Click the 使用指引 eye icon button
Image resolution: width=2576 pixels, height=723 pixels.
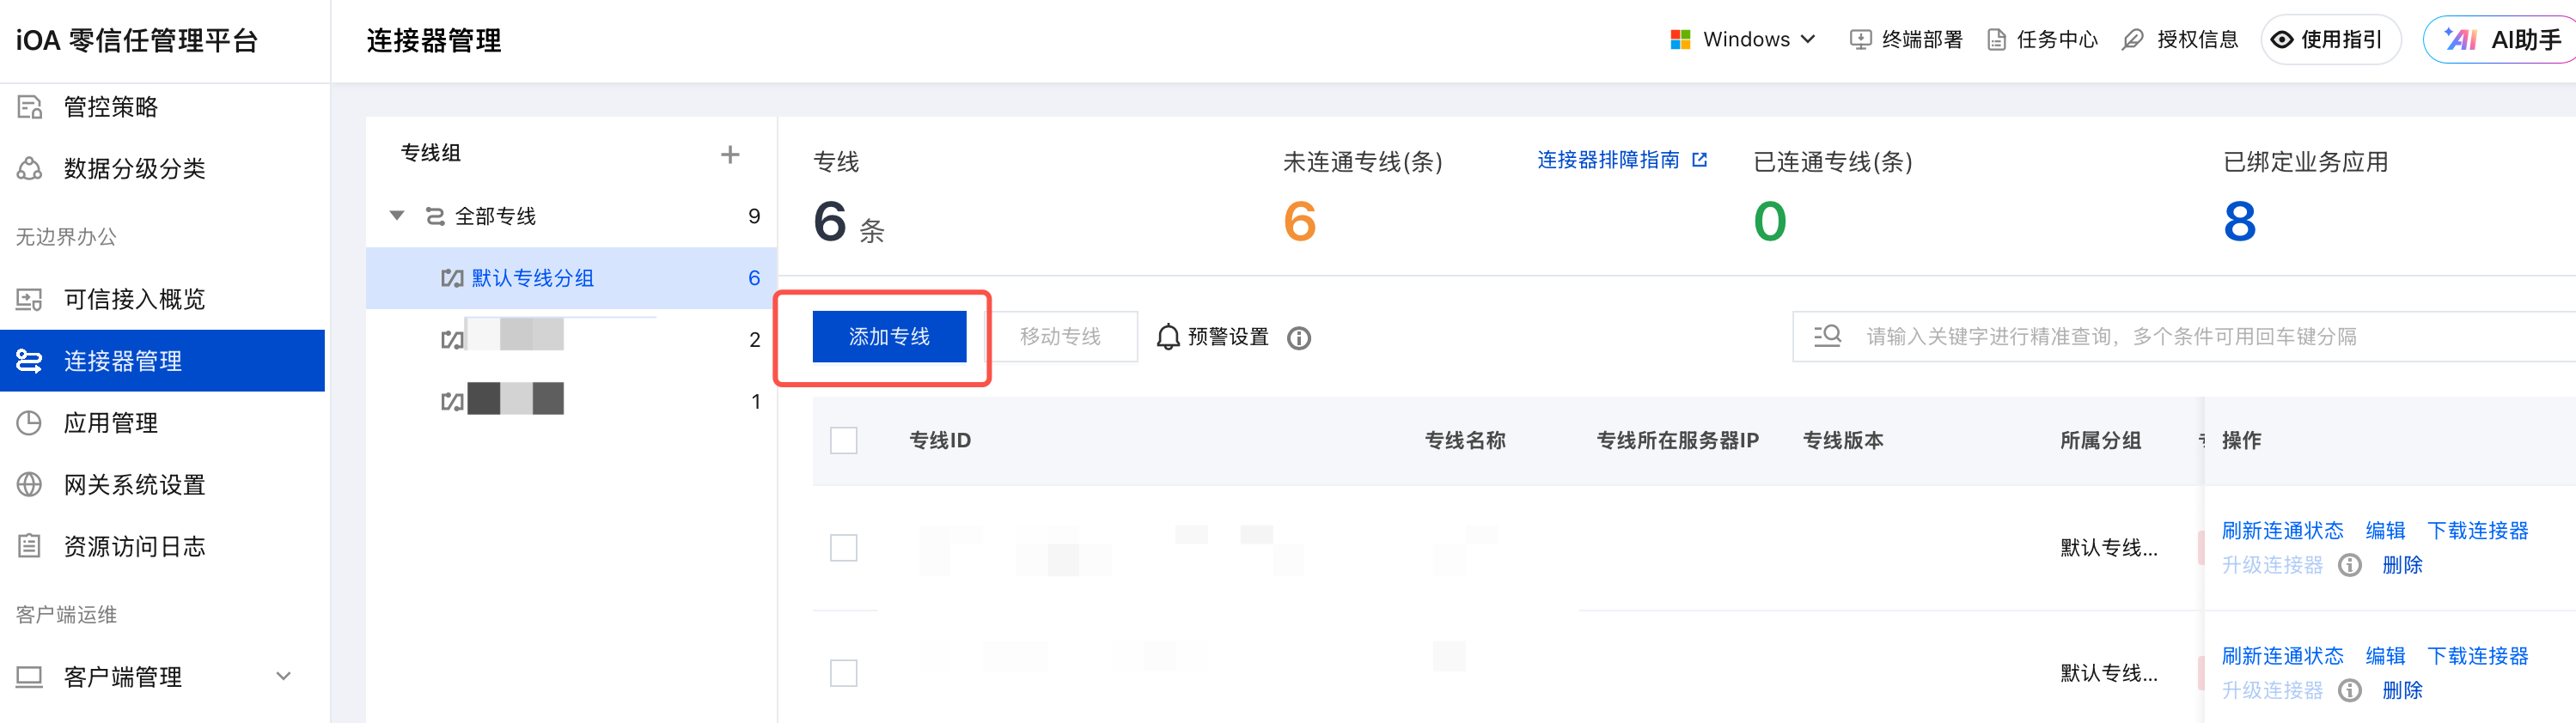(x=2330, y=40)
